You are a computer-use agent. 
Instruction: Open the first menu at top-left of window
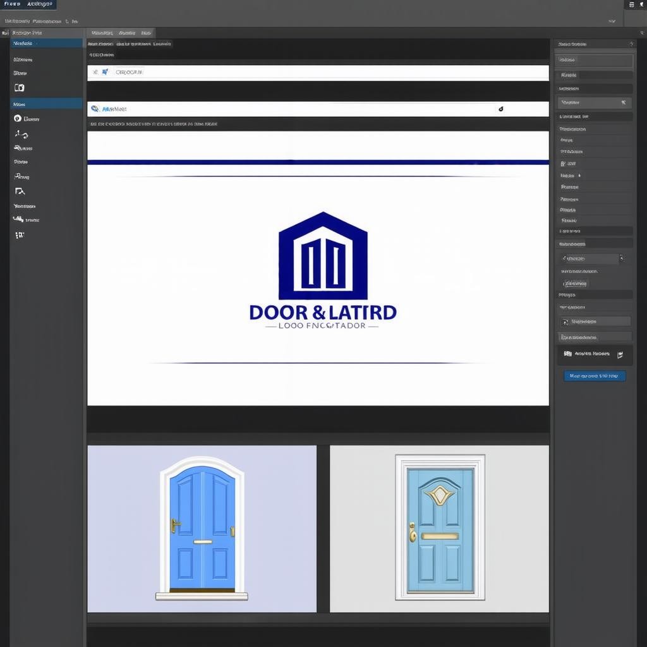[13, 4]
